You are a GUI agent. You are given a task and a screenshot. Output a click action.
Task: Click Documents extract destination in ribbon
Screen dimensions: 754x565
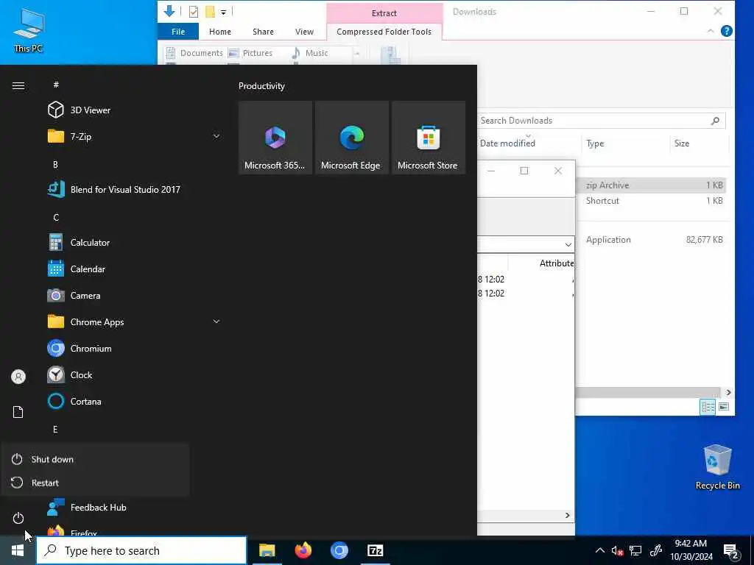point(194,53)
